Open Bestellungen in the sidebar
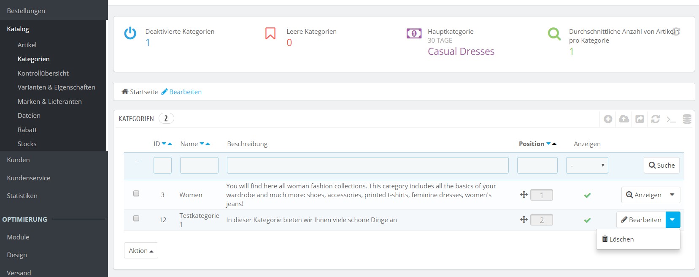 pyautogui.click(x=26, y=11)
